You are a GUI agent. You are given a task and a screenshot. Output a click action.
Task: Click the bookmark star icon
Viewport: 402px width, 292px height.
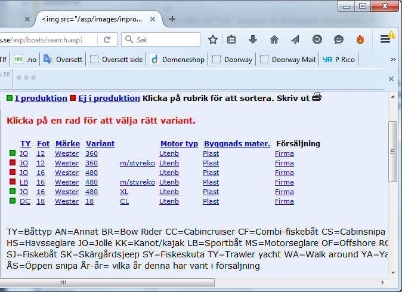(212, 39)
